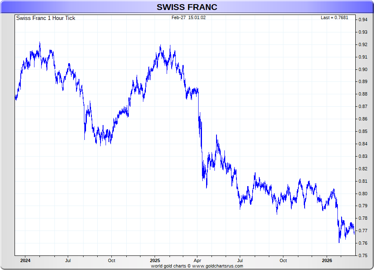Click the 0.85 y-axis label

click(363, 131)
